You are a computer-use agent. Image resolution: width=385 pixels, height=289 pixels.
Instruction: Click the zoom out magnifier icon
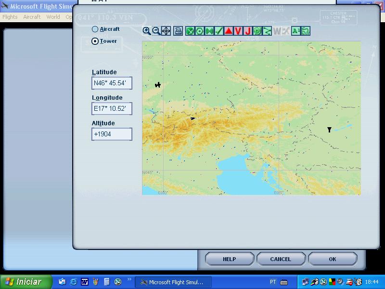[156, 31]
